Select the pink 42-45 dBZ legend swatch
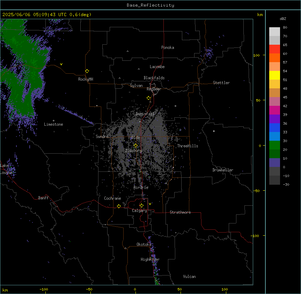The width and height of the screenshot is (301, 294). (x=274, y=101)
